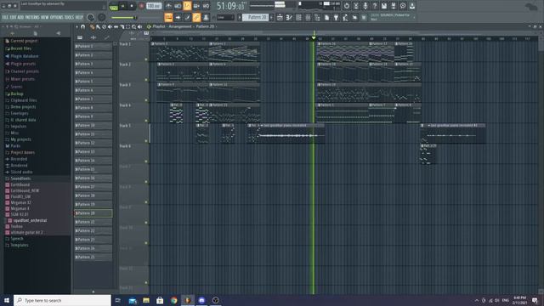
Task: Toggle the playlist magnet snap icon
Action: (x=83, y=26)
